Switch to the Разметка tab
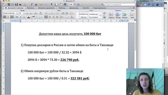168x95 pixels. (x=30, y=8)
